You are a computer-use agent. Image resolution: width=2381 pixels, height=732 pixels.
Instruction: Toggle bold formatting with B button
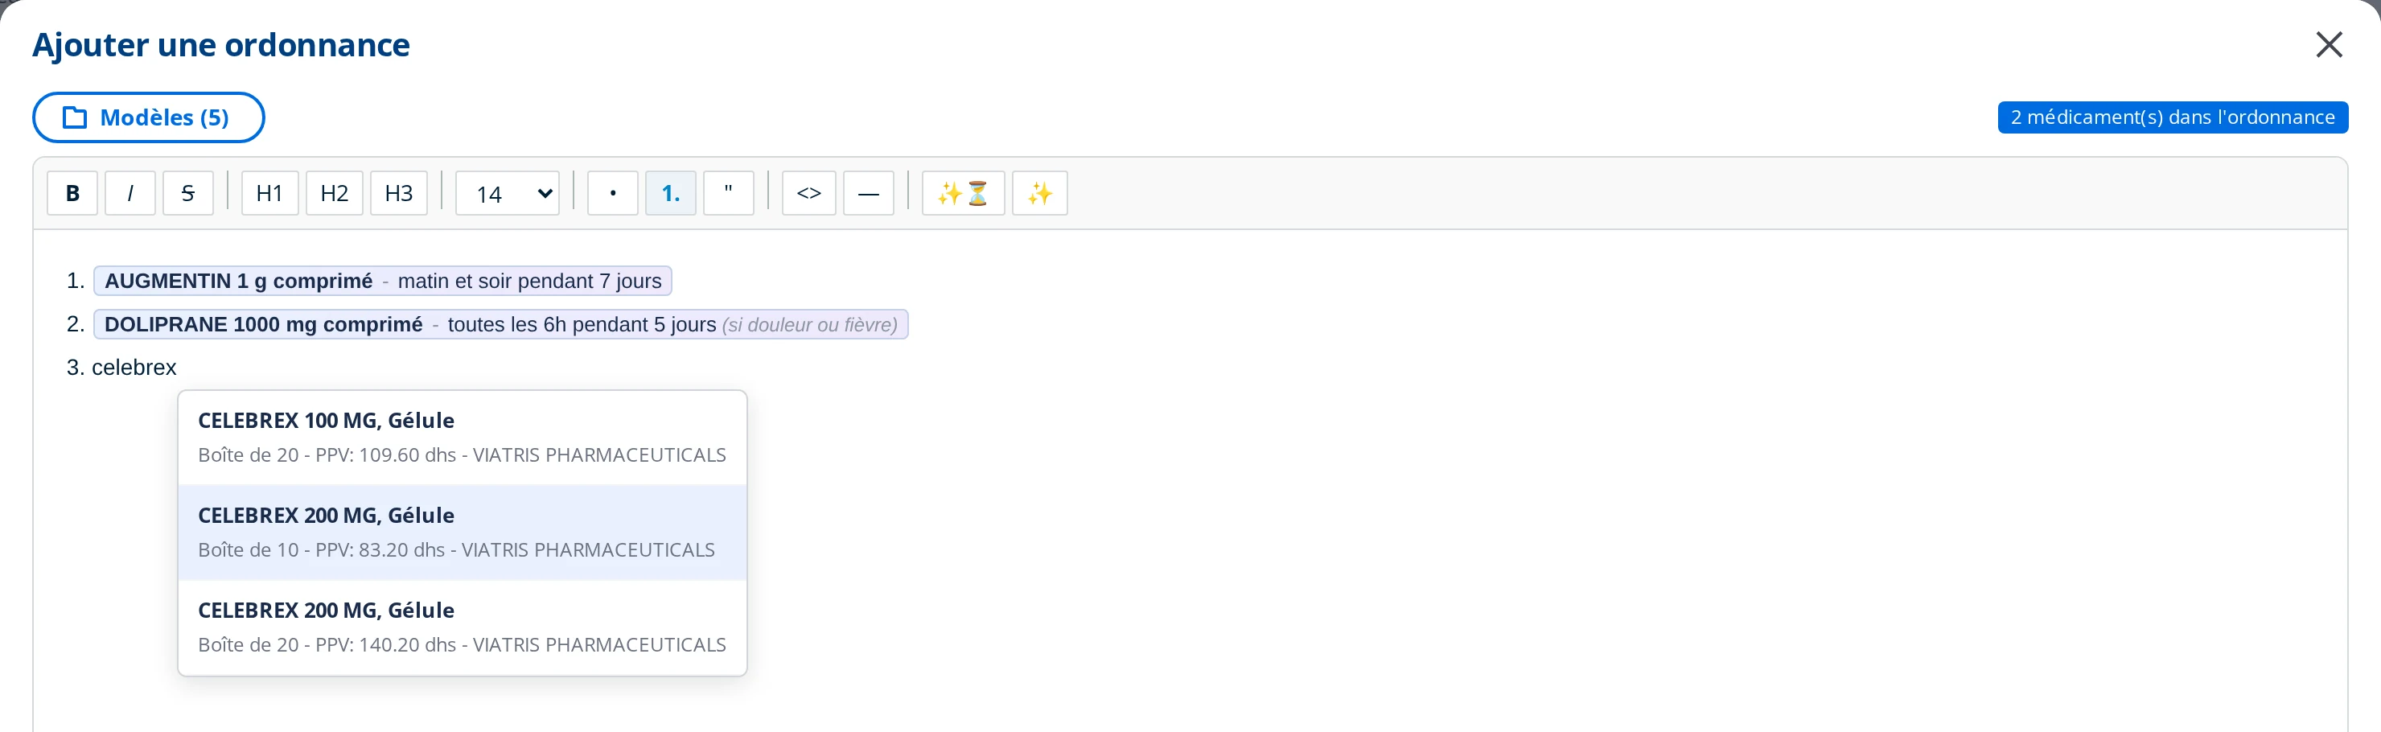tap(72, 193)
